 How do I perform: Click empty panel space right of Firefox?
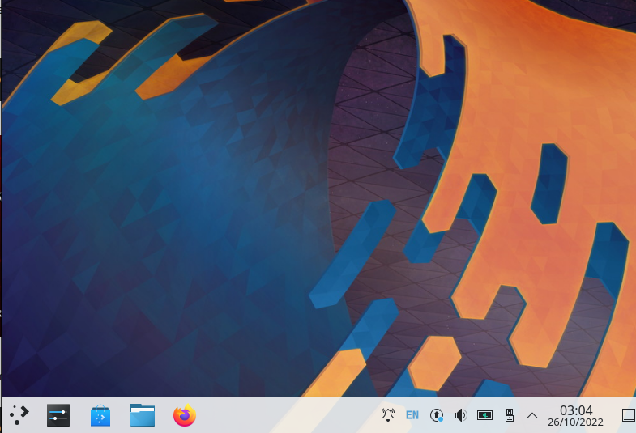point(284,415)
